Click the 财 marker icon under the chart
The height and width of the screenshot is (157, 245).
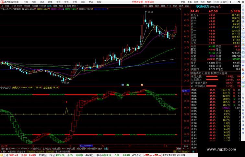click(122, 85)
